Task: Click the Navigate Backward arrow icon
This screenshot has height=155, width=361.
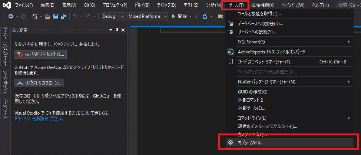Action: coord(11,16)
